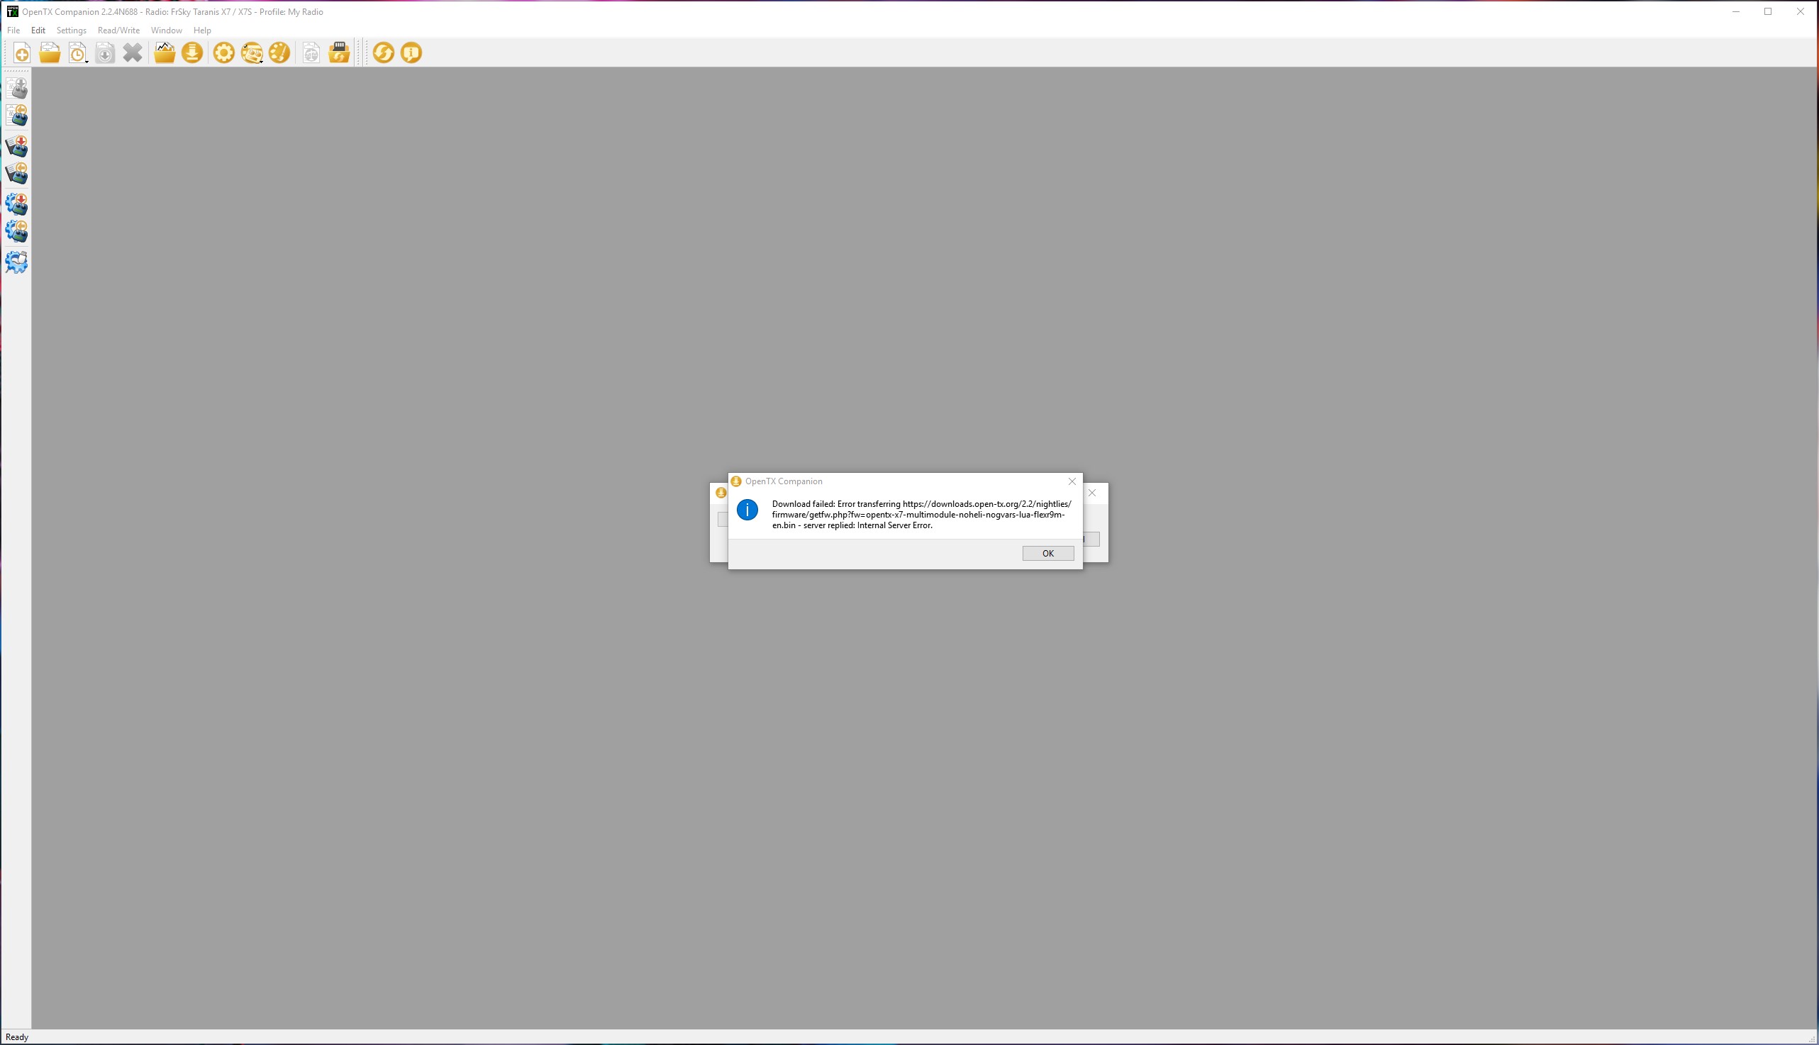The height and width of the screenshot is (1045, 1819).
Task: Open the radio settings customization tool
Action: click(x=279, y=52)
